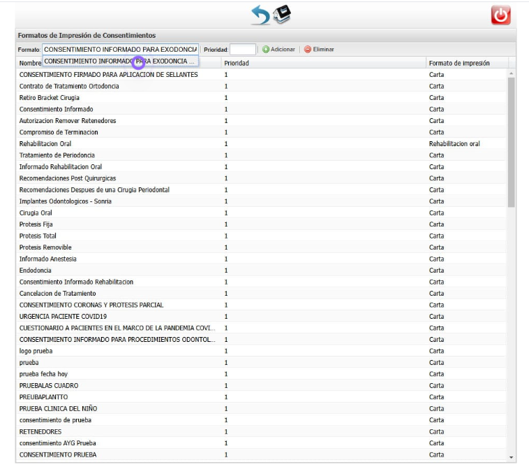Viewport: 529px width, 474px height.
Task: Select row URGENCIA PACIENTE COVID19
Action: [262, 317]
